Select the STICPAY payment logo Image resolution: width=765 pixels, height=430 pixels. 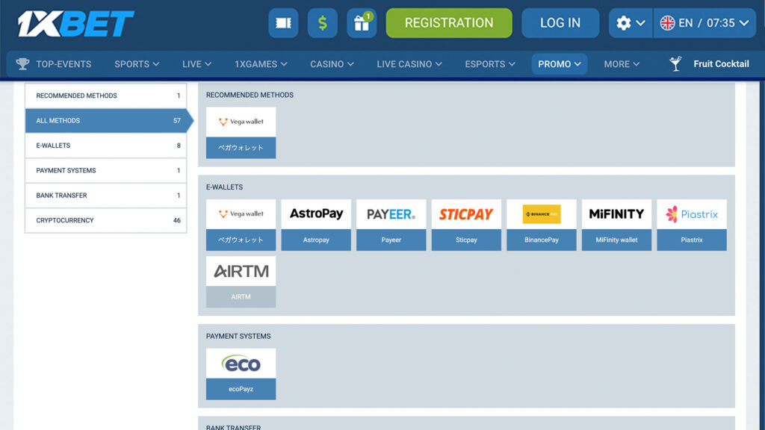pyautogui.click(x=466, y=214)
